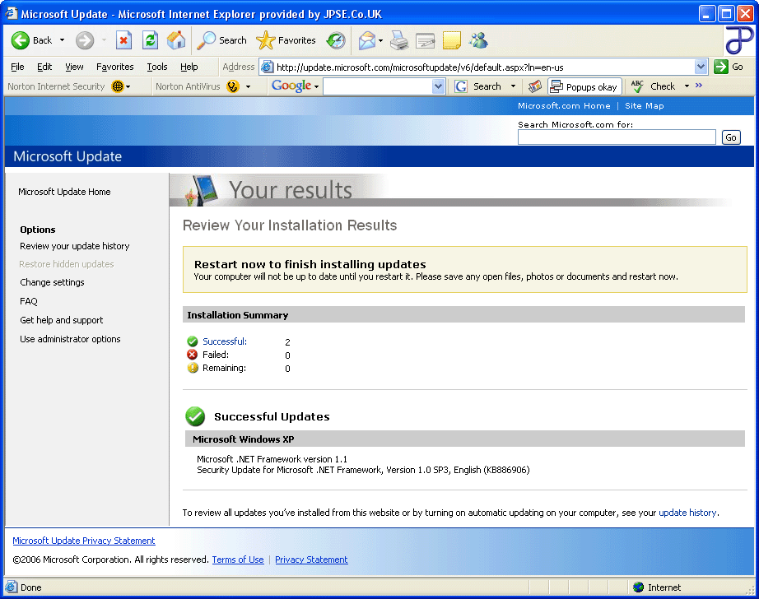Click the Edit page icon in toolbar
This screenshot has width=759, height=599.
click(426, 40)
